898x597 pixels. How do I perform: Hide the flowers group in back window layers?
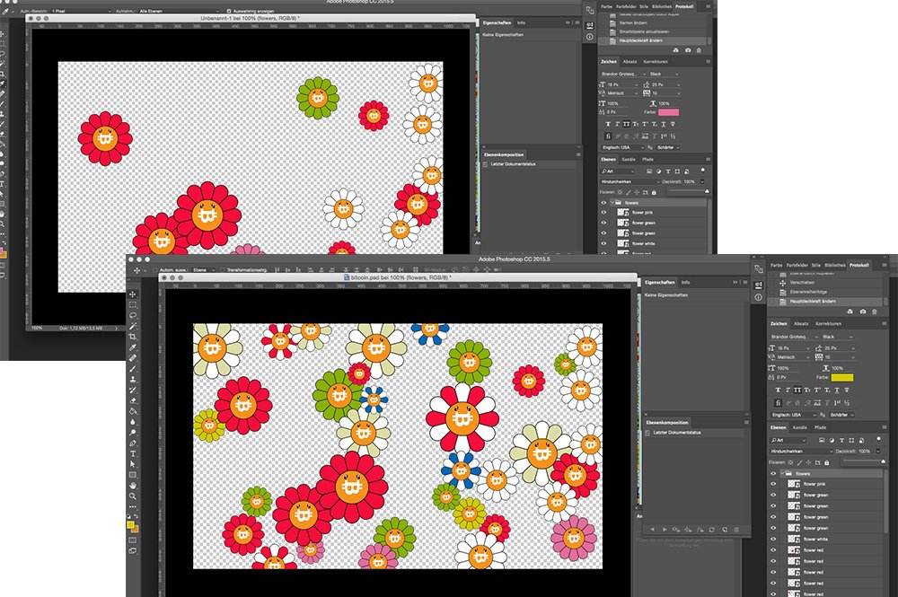click(603, 203)
